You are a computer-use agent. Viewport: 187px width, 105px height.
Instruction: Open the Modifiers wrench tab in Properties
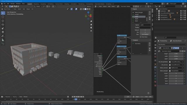[155, 67]
